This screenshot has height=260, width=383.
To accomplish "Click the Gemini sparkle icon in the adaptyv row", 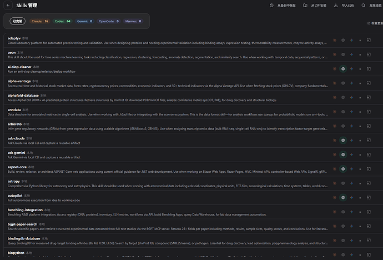I will coord(351,40).
